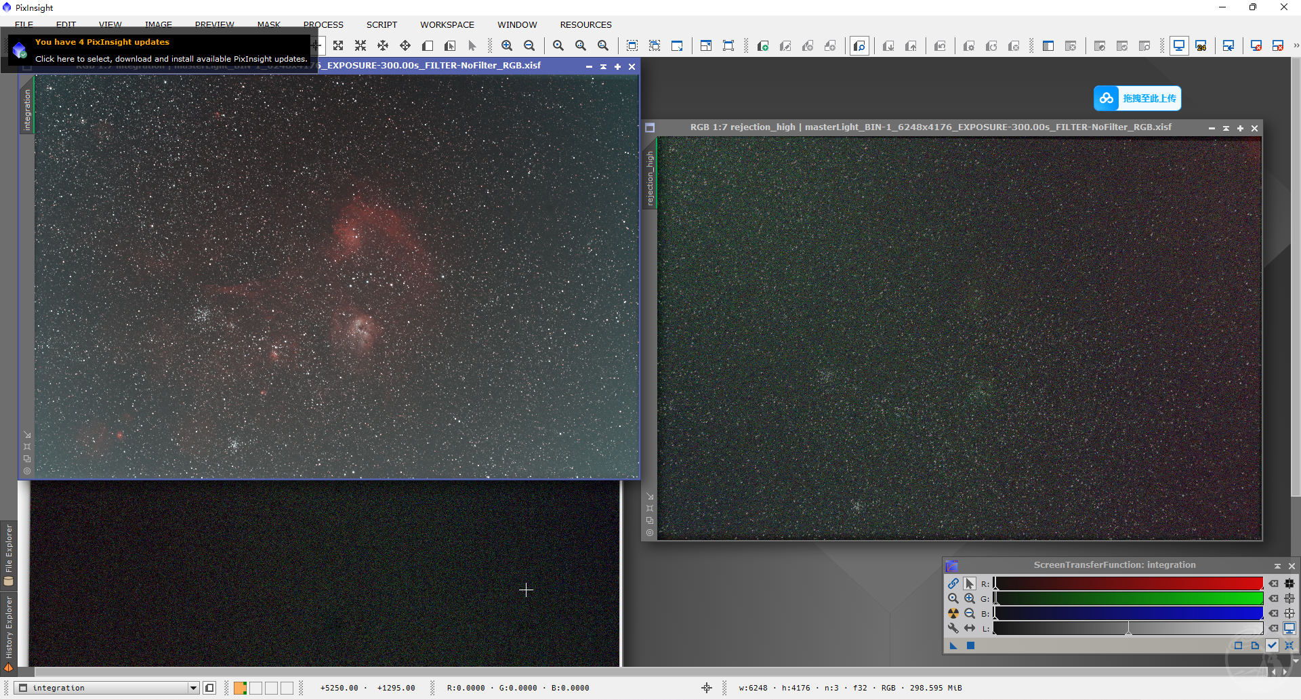Click the blue Apply square in STF

pyautogui.click(x=970, y=646)
